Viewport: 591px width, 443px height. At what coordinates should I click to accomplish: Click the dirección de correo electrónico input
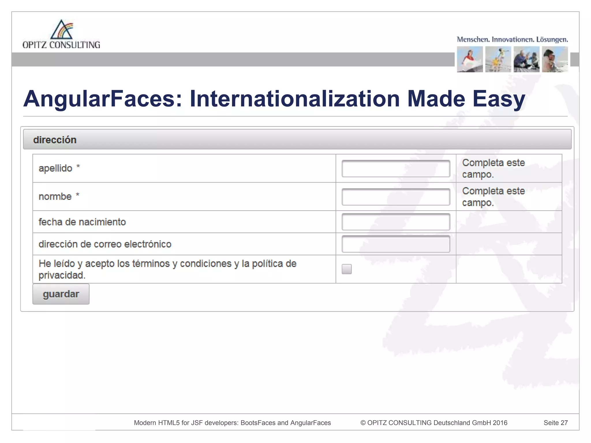[x=396, y=244]
